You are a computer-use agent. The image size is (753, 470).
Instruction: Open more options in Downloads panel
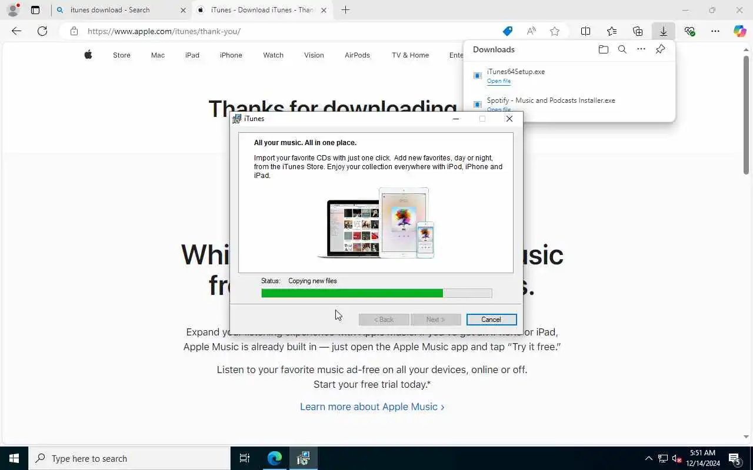tap(641, 49)
